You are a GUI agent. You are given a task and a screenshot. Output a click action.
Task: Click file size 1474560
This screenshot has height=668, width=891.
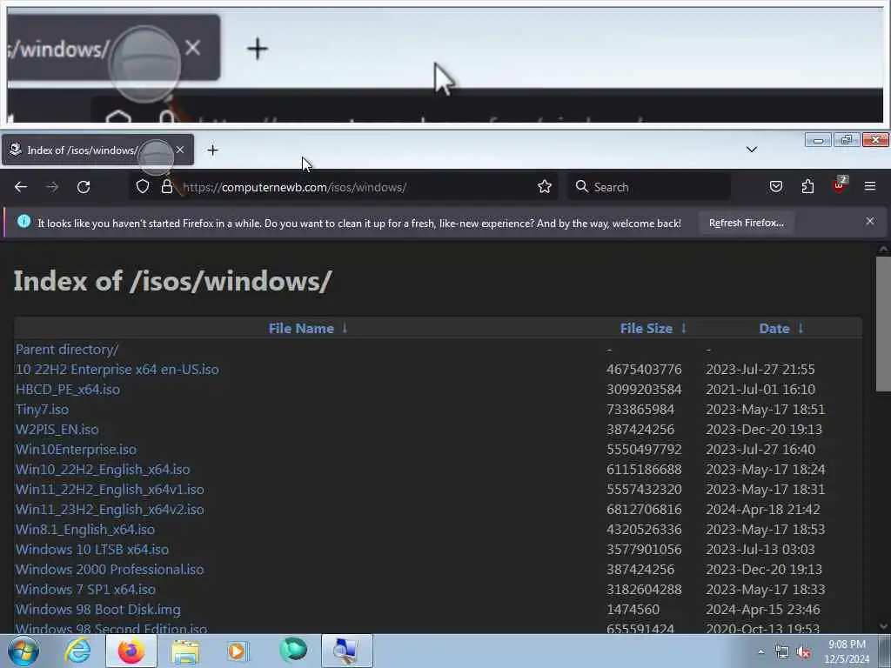point(633,610)
